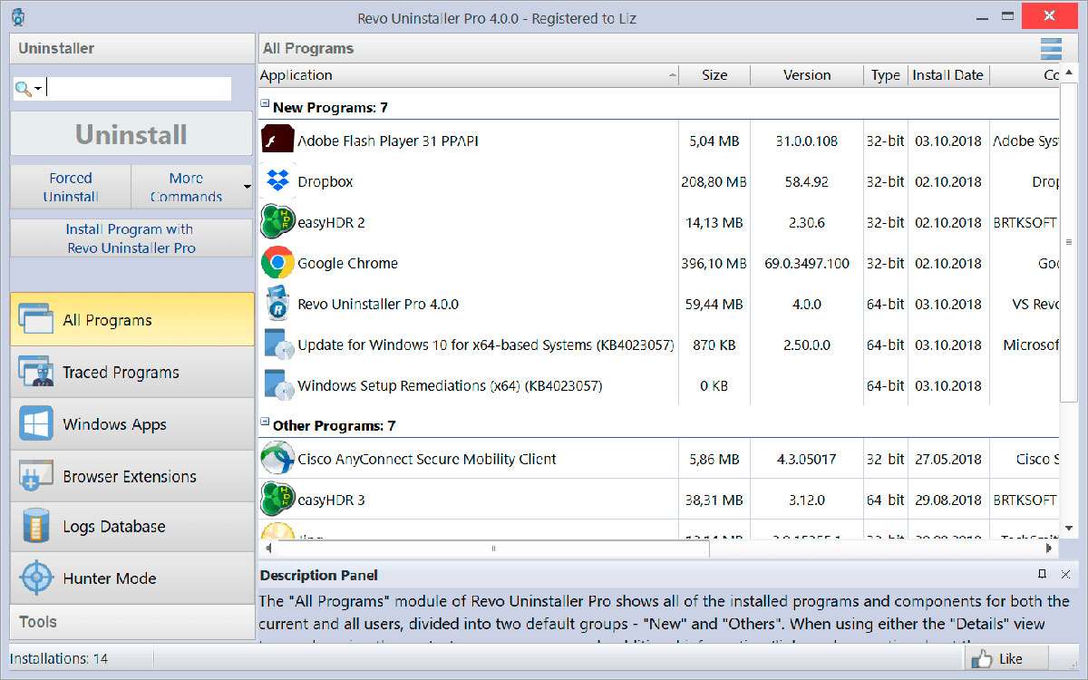This screenshot has width=1088, height=680.
Task: Click the vertical scrollbar down arrow
Action: [x=1068, y=528]
